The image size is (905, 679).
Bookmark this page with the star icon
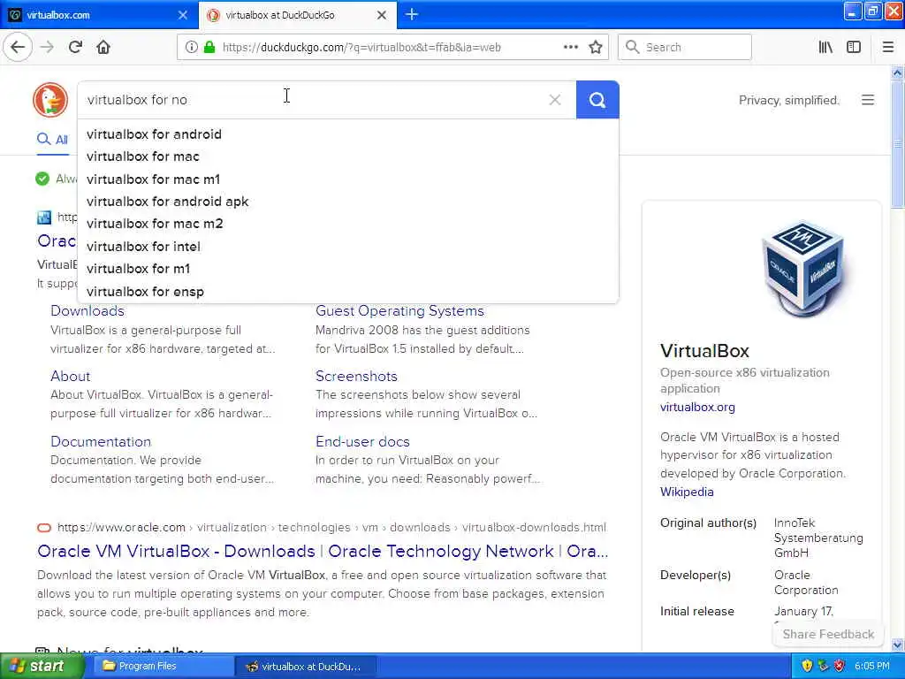tap(596, 47)
